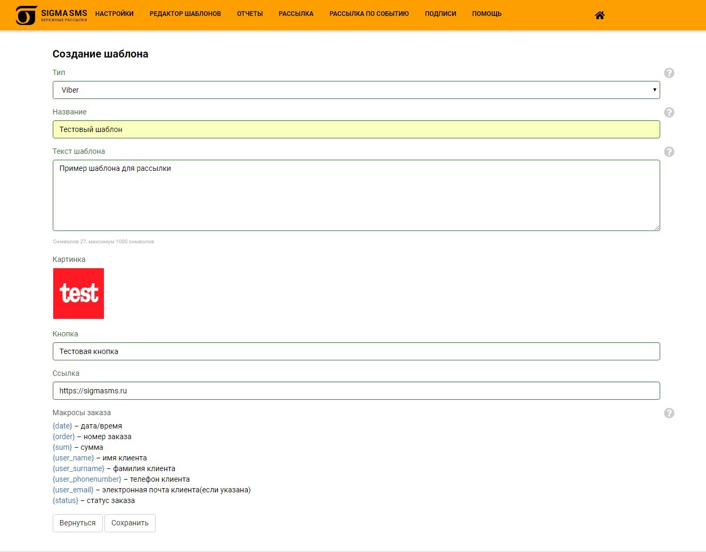Click help icon beside Название field
706x552 pixels.
pos(669,112)
